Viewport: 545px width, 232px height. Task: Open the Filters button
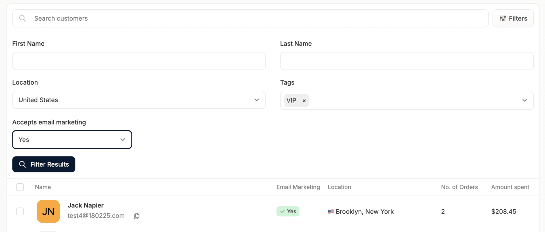(x=513, y=18)
